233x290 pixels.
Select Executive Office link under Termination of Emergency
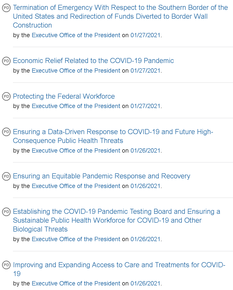(x=76, y=35)
